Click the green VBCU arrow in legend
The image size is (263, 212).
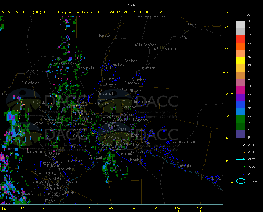click(241, 167)
